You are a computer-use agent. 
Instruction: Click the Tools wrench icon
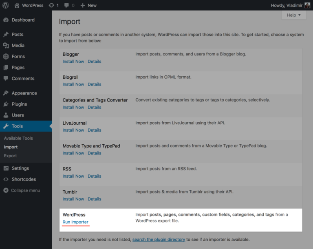[x=6, y=126]
